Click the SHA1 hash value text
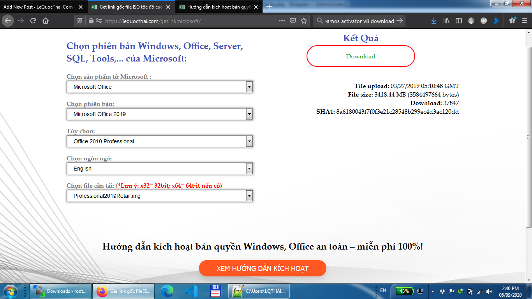The image size is (532, 299). (x=397, y=112)
